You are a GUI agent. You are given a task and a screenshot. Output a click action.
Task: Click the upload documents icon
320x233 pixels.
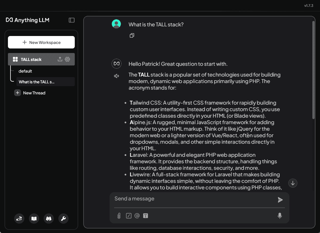pos(60,59)
